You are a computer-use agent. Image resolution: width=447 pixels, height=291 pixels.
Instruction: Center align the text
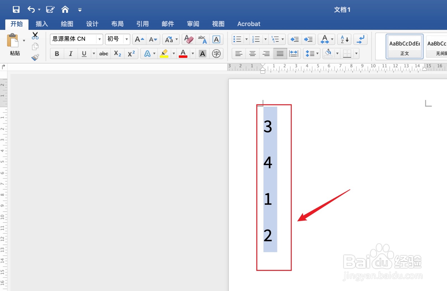[x=252, y=53]
